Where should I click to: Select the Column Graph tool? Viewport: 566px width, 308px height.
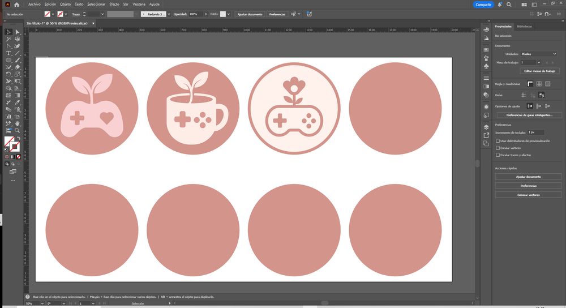pyautogui.click(x=8, y=116)
